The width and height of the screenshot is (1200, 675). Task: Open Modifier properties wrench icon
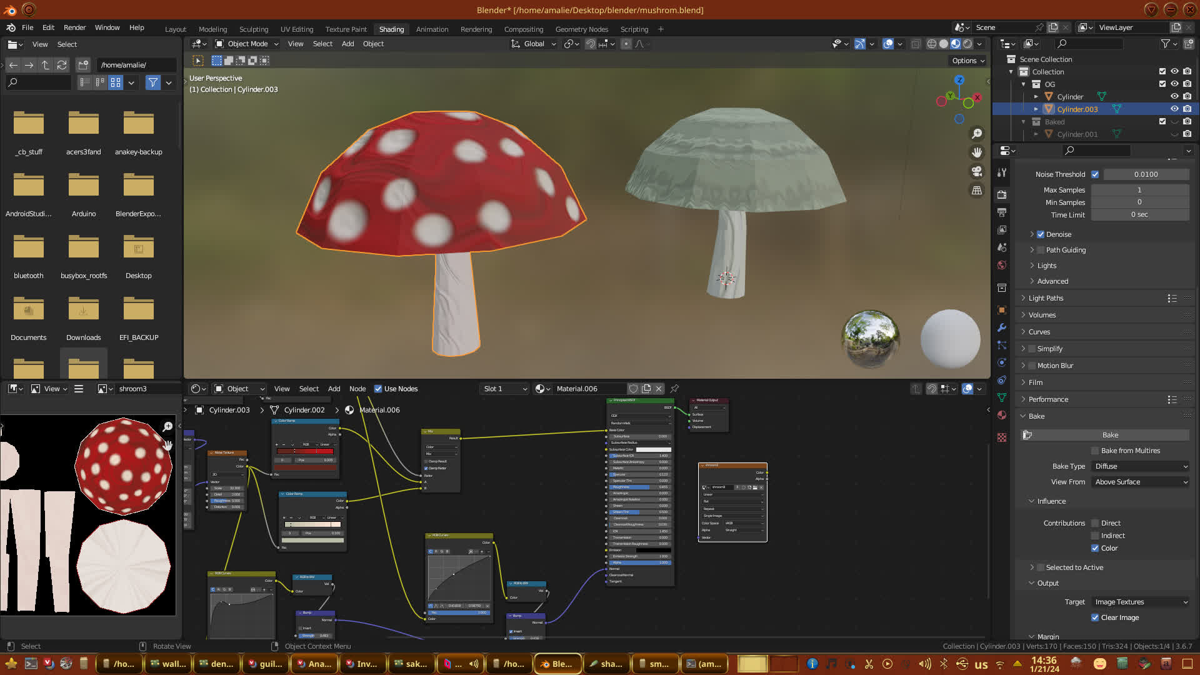(x=1002, y=327)
